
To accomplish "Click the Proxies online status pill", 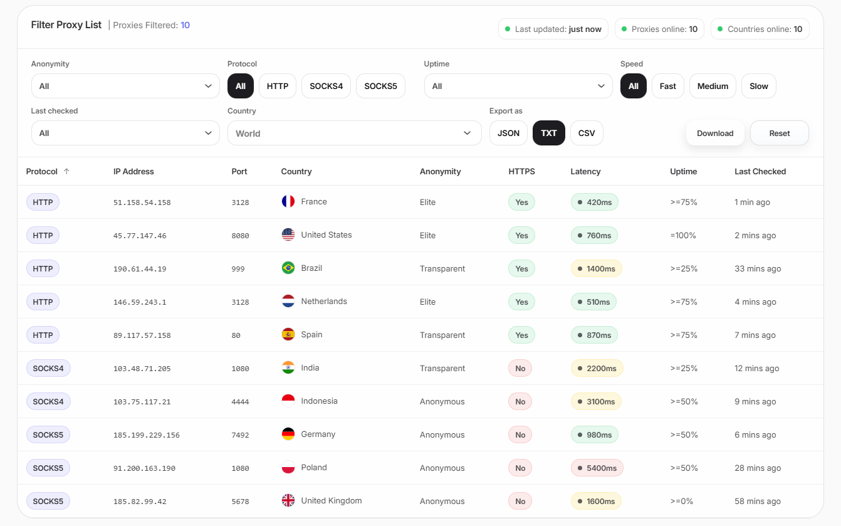I will 659,29.
